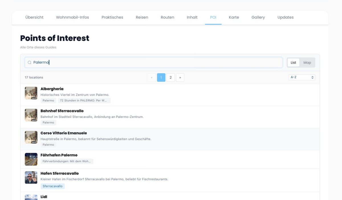Image resolution: width=342 pixels, height=200 pixels.
Task: Select page 1 button
Action: (161, 77)
